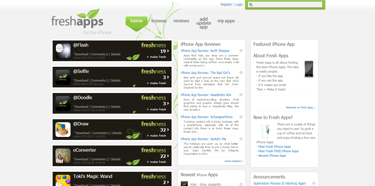The width and height of the screenshot is (375, 186).
Task: Click arrow icon beside Swift Shopper review
Action: click(x=241, y=51)
